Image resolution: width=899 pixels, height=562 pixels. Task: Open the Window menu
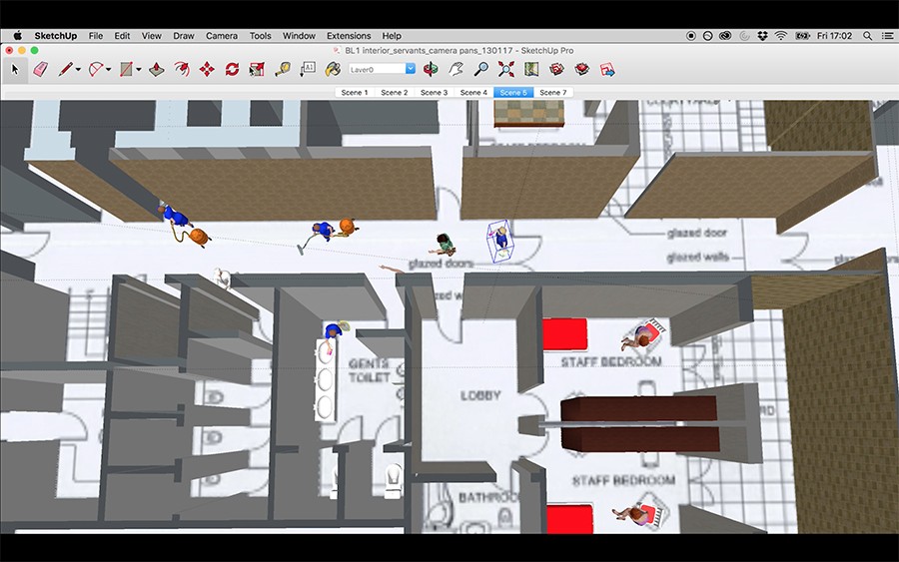(x=299, y=36)
